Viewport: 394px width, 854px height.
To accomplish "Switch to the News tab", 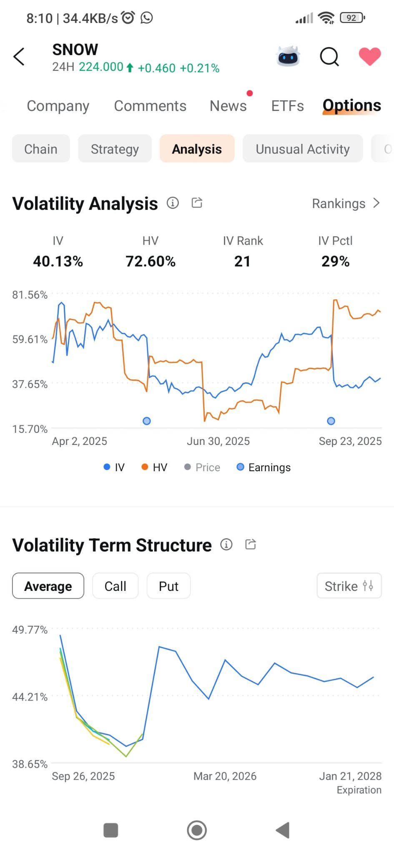I will 228,106.
